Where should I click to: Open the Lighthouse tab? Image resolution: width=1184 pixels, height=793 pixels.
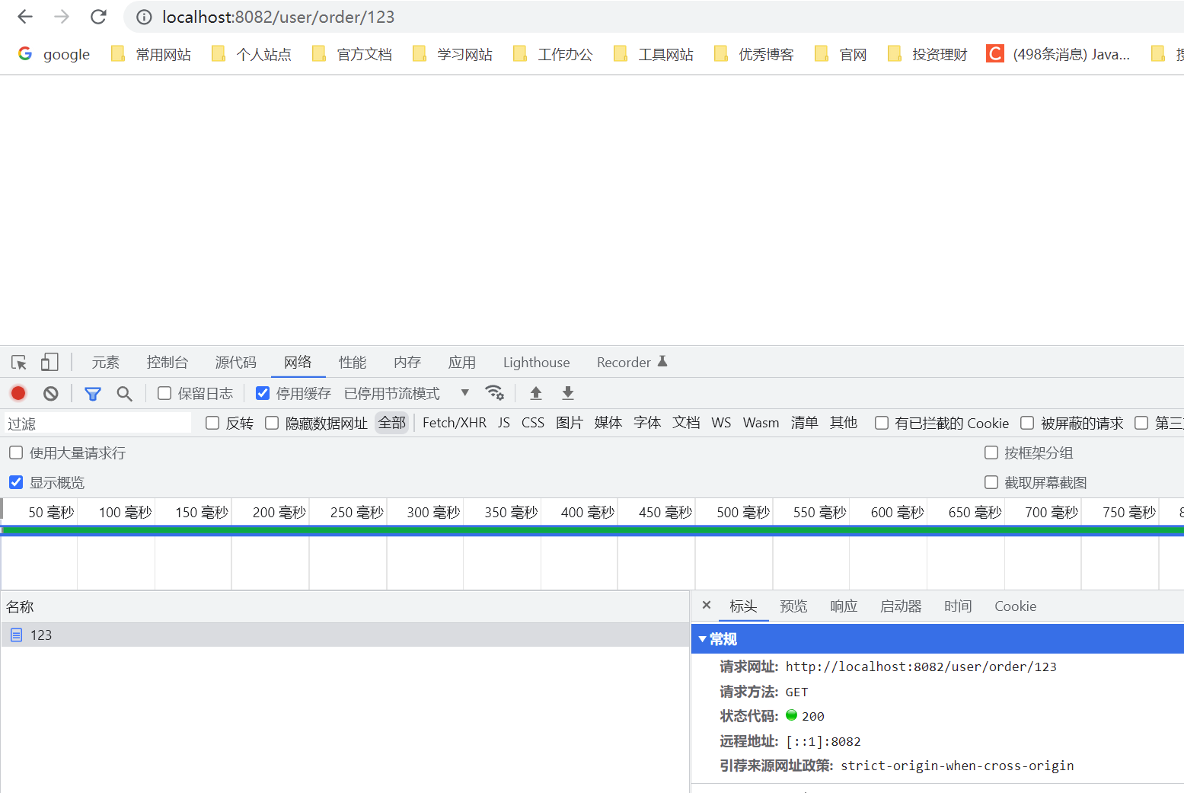[536, 363]
